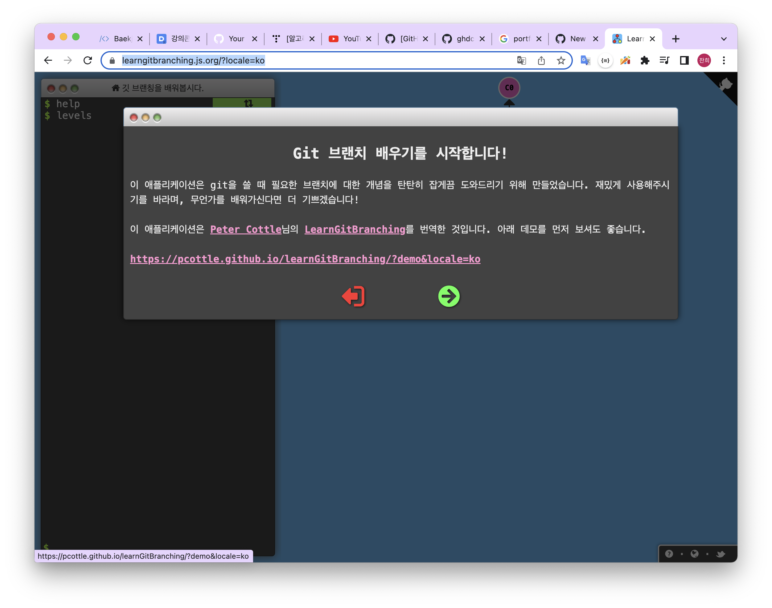
Task: Toggle the terminal flip arrows button
Action: [x=248, y=103]
